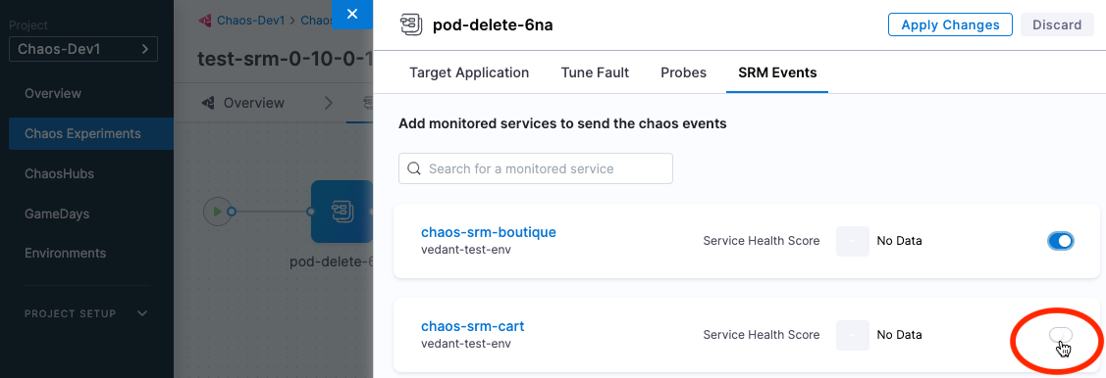This screenshot has height=378, width=1106.
Task: Select the pod-delete node in workflow canvas
Action: coord(342,212)
